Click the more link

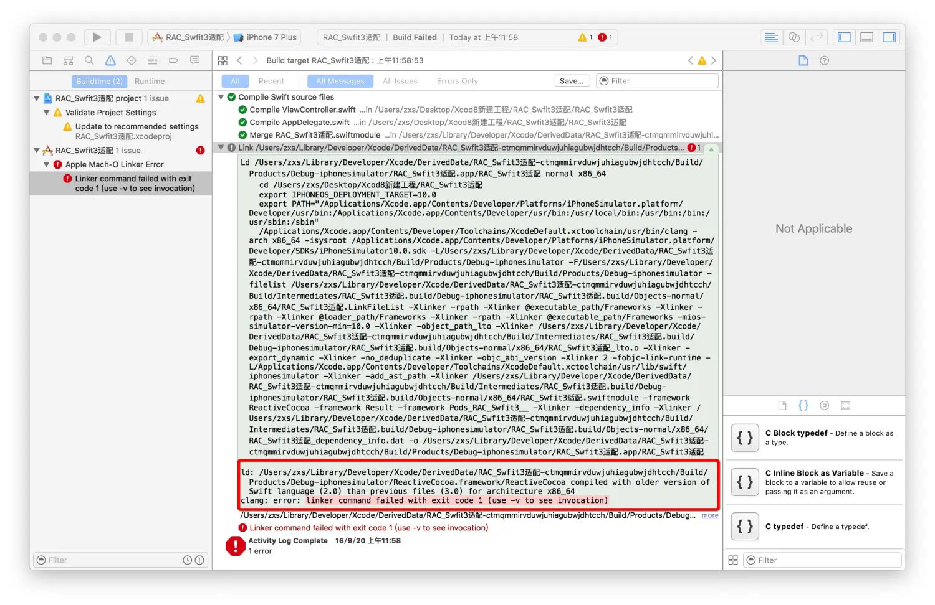coord(710,515)
